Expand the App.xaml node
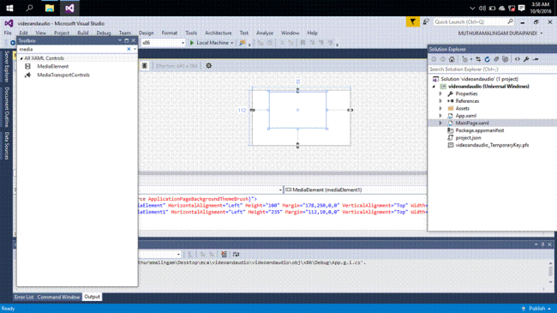Viewport: 557px width, 313px height. (x=440, y=116)
